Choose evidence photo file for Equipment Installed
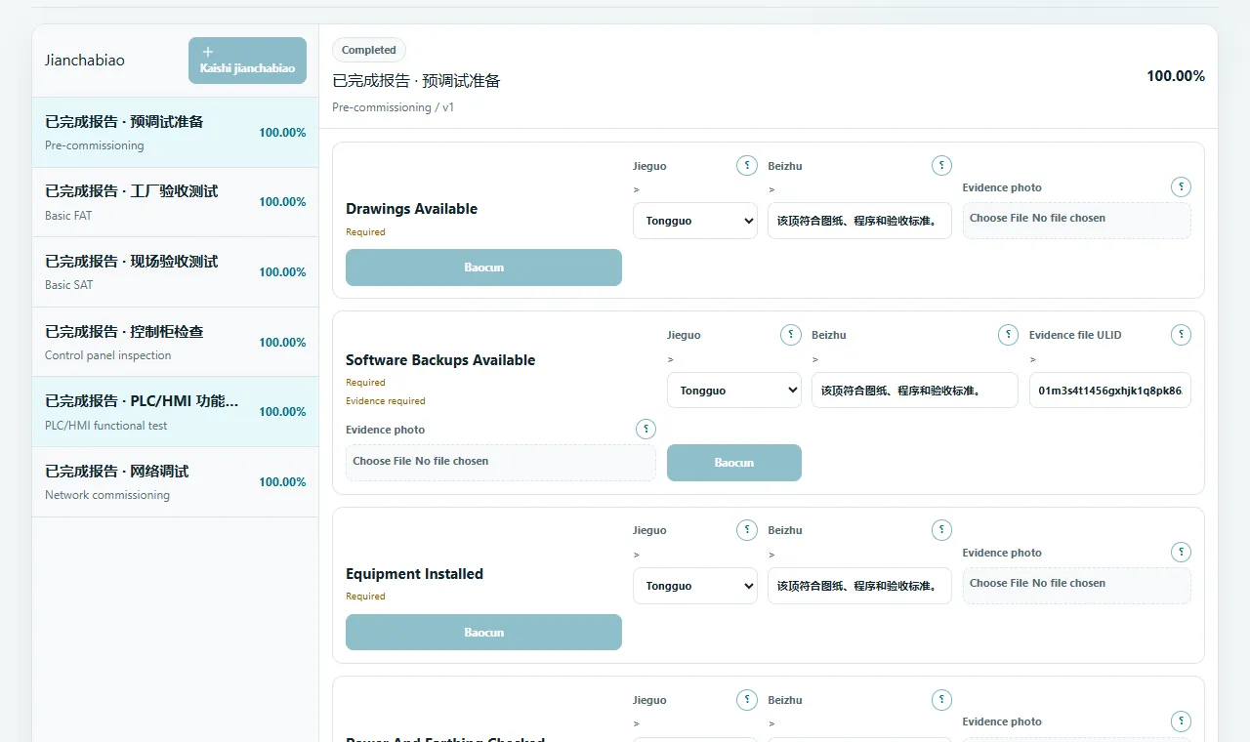 tap(1077, 586)
